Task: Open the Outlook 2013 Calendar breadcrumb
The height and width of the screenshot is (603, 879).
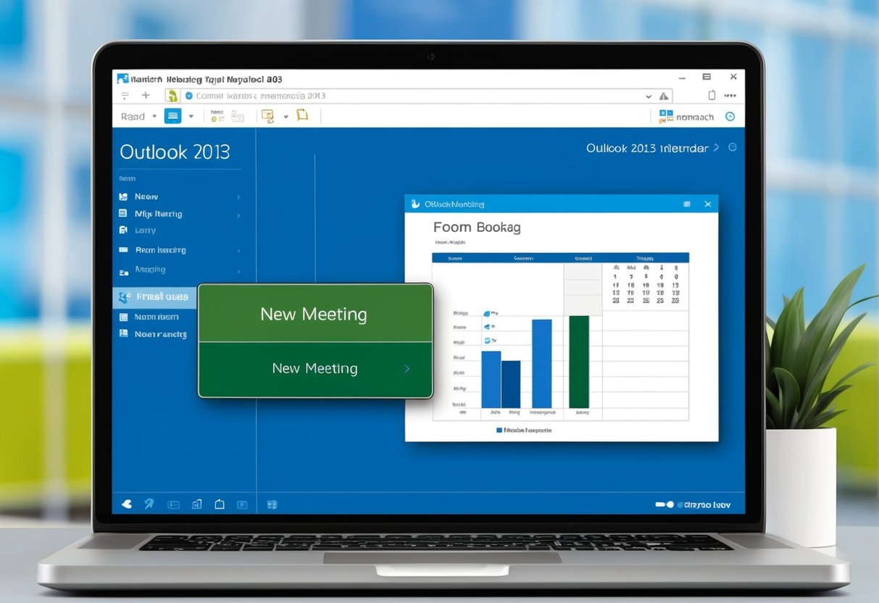Action: 647,148
